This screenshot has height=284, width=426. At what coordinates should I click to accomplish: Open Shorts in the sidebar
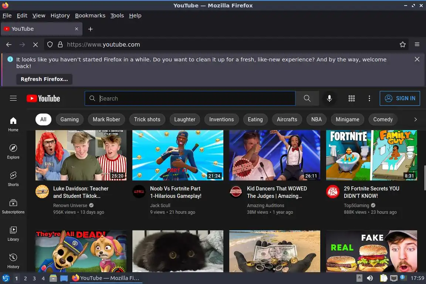point(13,179)
